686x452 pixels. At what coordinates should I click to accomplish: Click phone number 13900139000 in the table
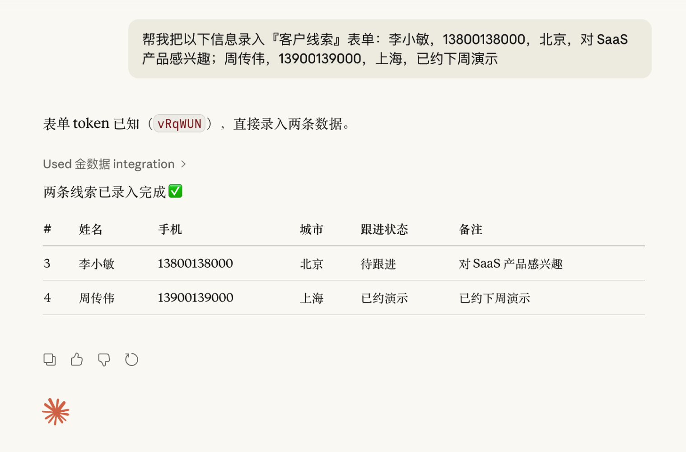196,298
